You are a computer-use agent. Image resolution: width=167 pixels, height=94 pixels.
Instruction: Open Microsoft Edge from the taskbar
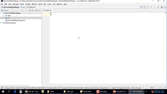15,92
